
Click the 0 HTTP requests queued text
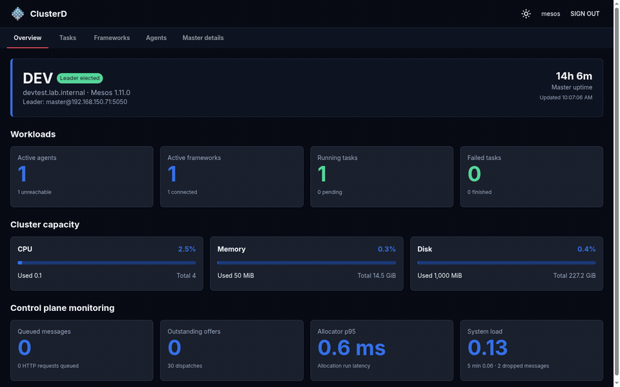pyautogui.click(x=48, y=366)
